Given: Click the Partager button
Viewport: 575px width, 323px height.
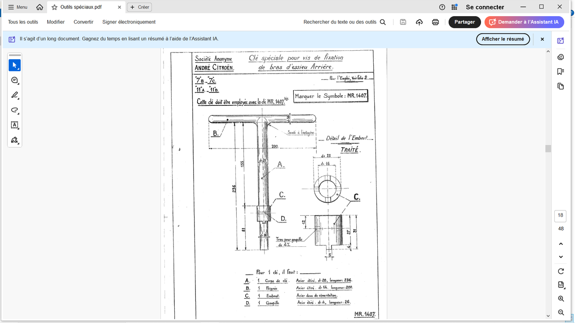Looking at the screenshot, I should (464, 22).
